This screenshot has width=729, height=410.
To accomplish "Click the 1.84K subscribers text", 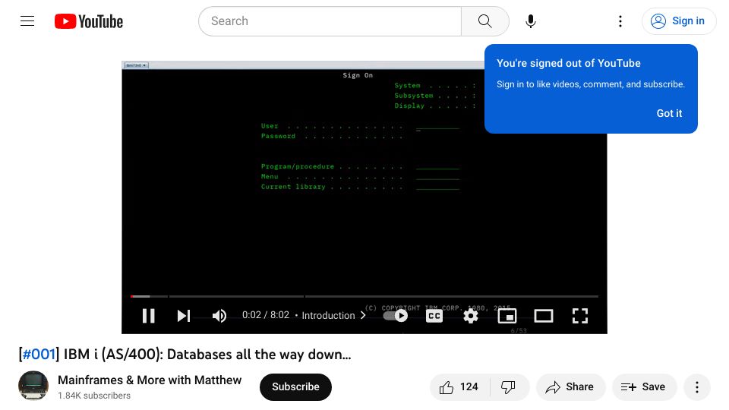I will click(x=94, y=396).
